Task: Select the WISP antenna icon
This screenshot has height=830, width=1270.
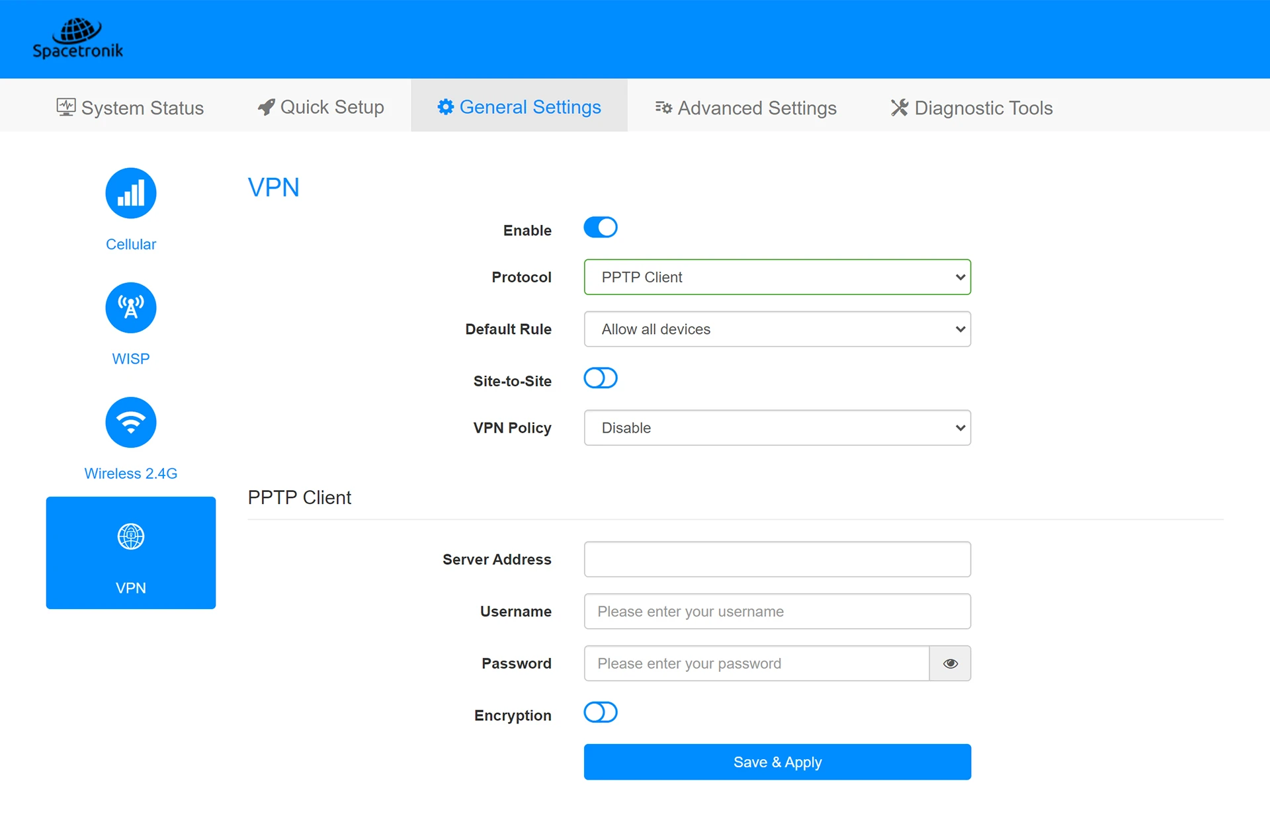Action: click(x=131, y=308)
